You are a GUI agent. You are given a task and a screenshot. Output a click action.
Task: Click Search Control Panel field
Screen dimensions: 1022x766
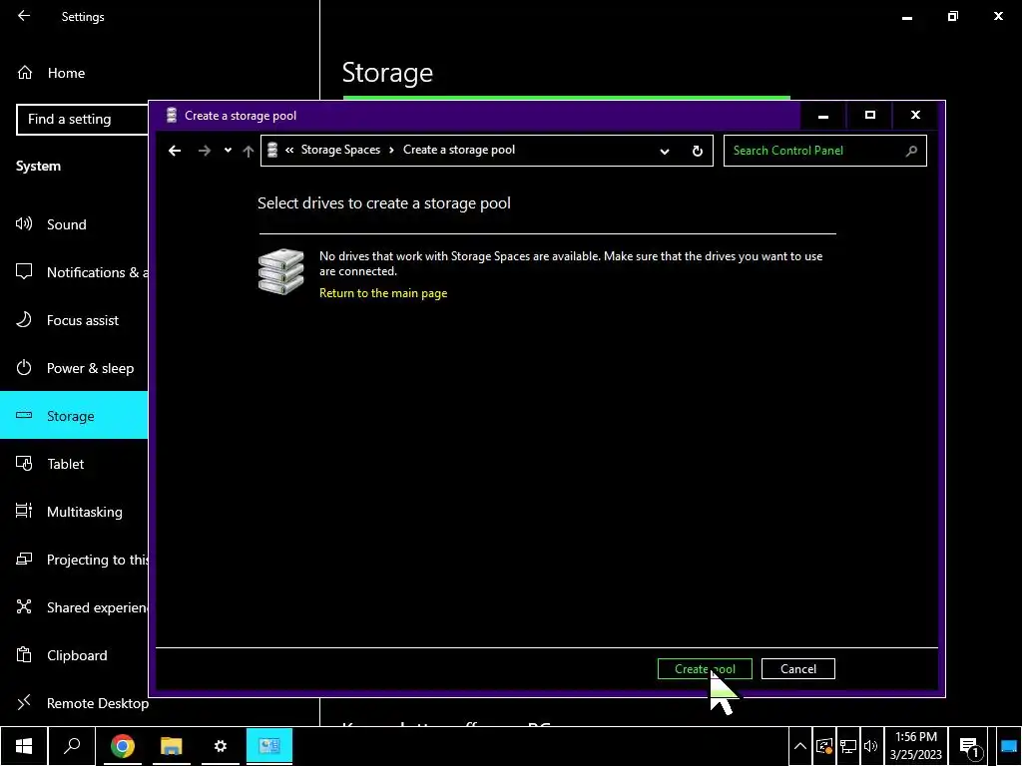point(824,151)
